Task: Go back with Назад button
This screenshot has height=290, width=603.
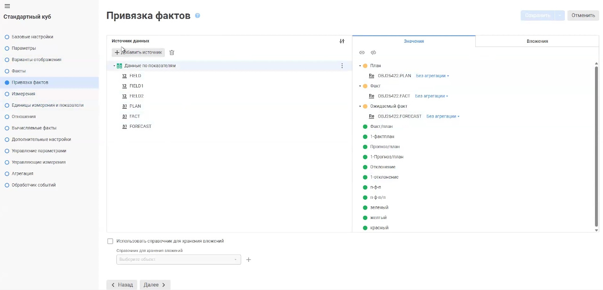Action: (x=122, y=285)
